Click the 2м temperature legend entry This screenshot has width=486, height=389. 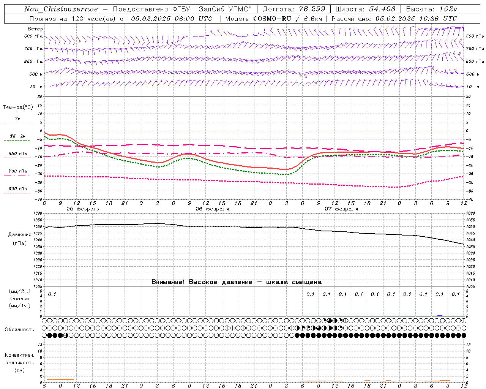tap(18, 119)
